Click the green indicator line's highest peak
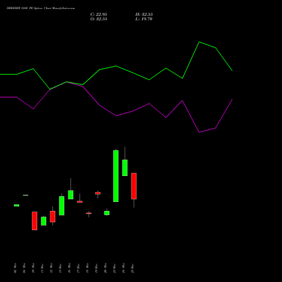Image resolution: width=282 pixels, height=282 pixels. 199,42
